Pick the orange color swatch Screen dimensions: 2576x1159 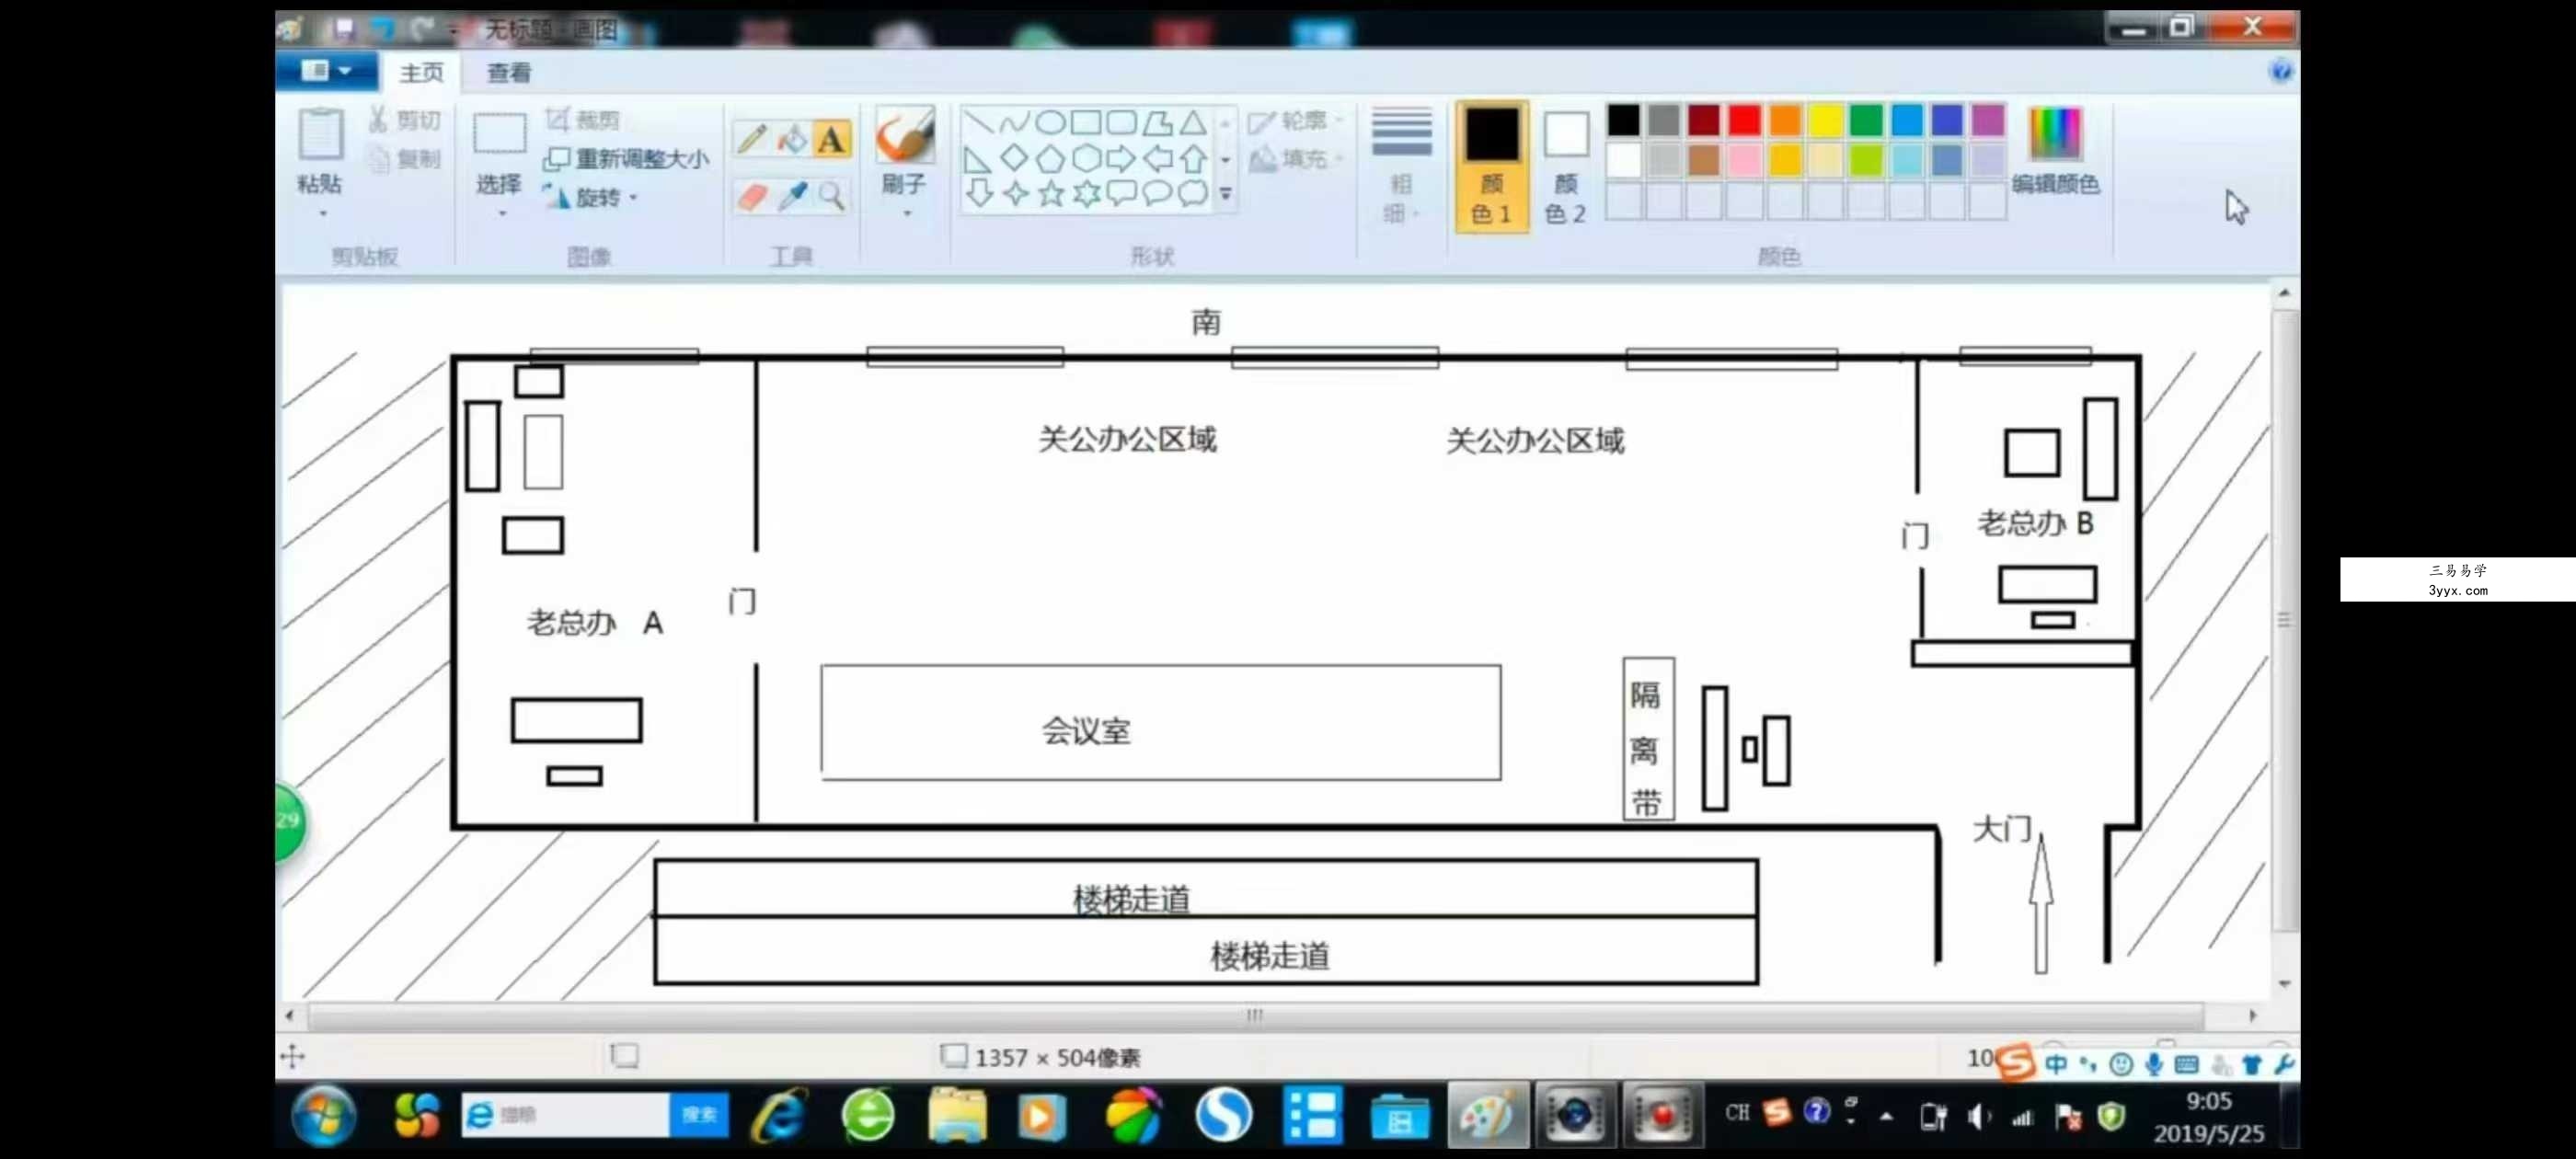click(1785, 120)
